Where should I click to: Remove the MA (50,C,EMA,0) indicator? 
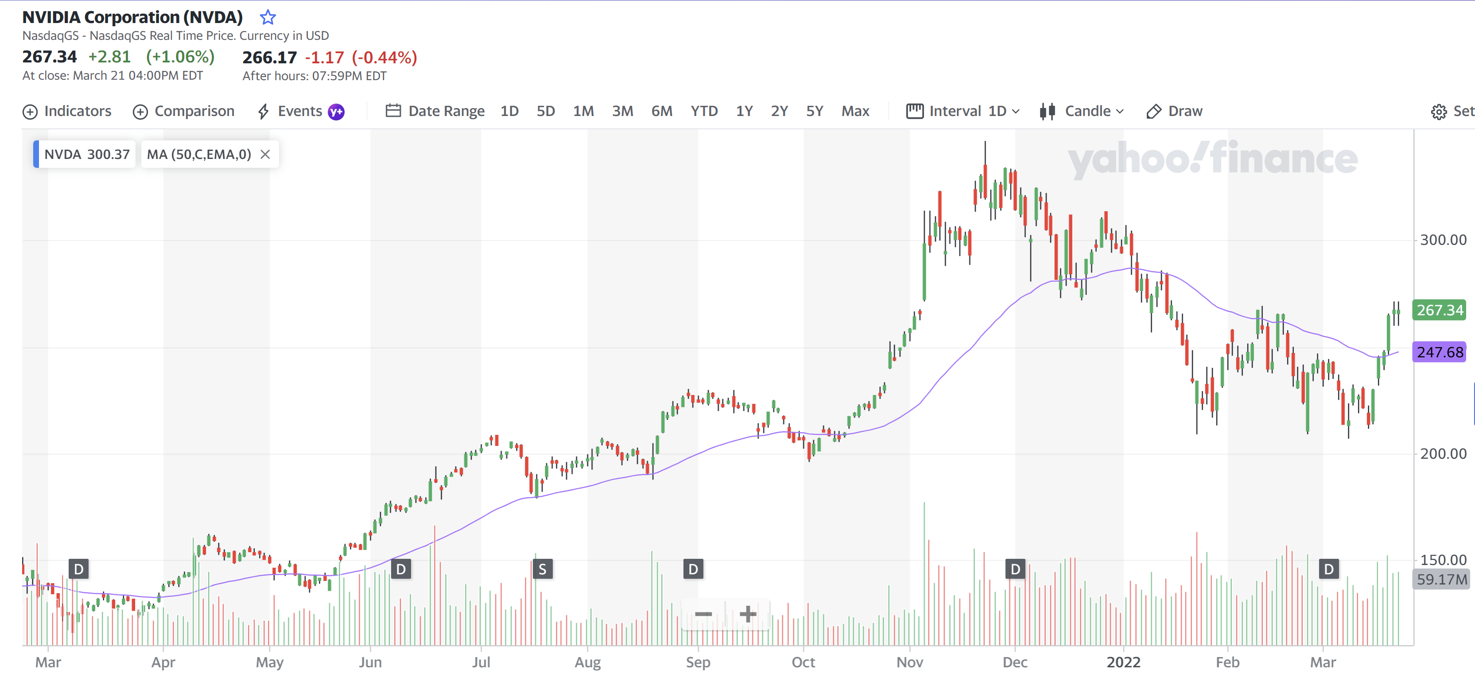pyautogui.click(x=265, y=154)
